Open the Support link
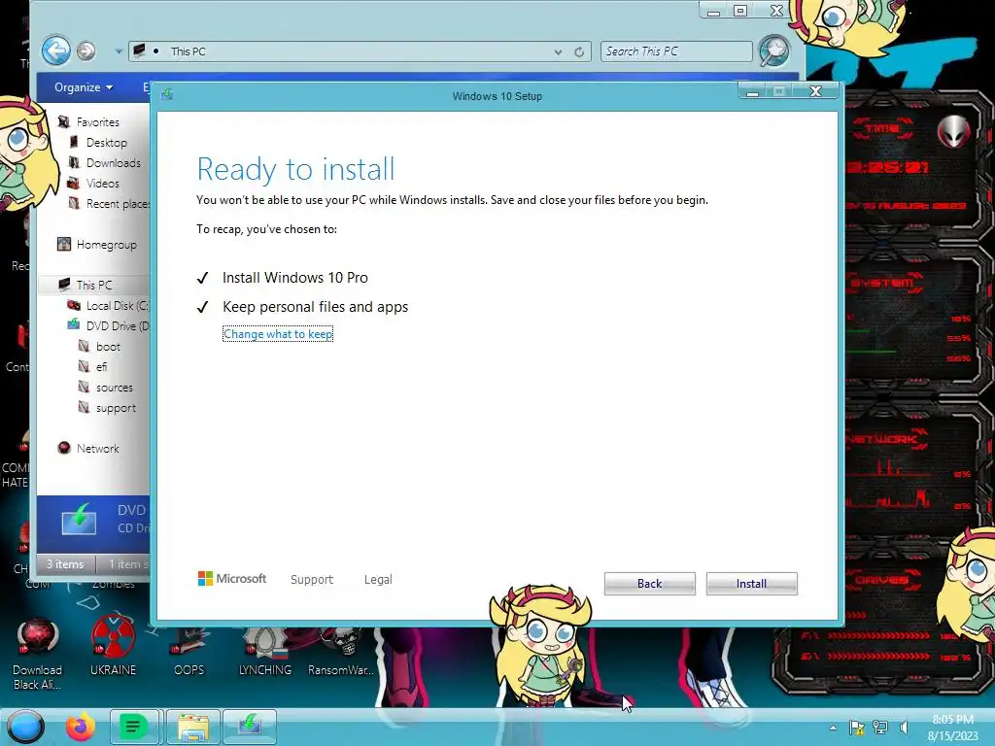 (312, 579)
